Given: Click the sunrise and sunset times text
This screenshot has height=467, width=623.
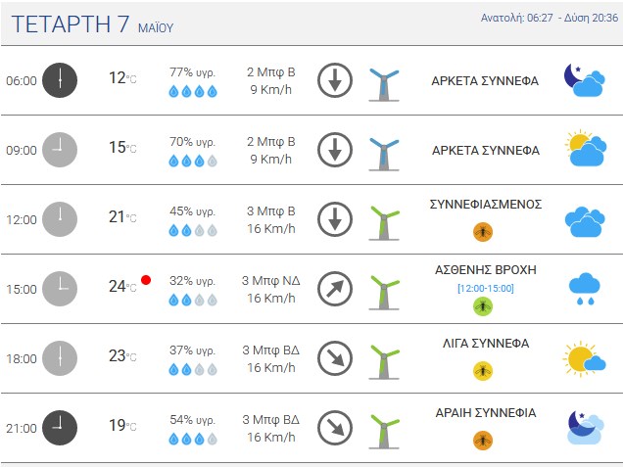Looking at the screenshot, I should pos(550,18).
